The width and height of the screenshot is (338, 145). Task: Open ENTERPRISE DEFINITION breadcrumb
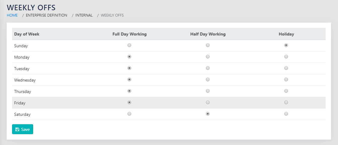coord(46,15)
